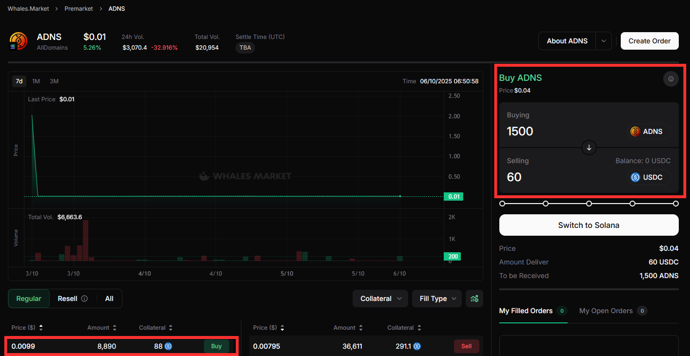Screen dimensions: 690x356
Task: Select the 7d chart timeframe
Action: point(19,81)
